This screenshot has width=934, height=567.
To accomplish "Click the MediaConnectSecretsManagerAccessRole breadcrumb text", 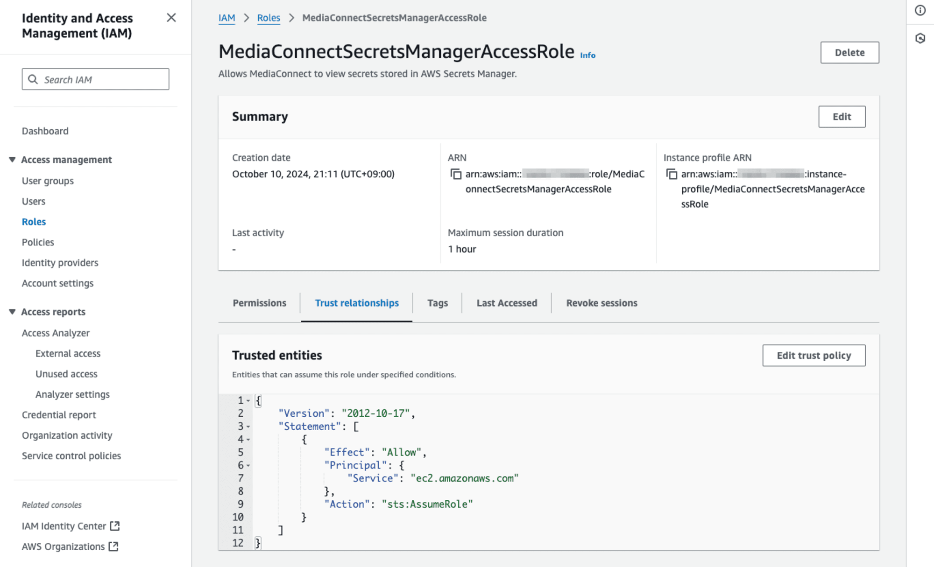I will [x=394, y=18].
